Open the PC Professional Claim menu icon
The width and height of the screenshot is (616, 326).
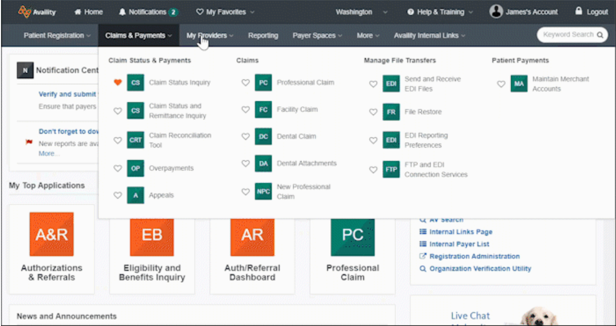263,83
